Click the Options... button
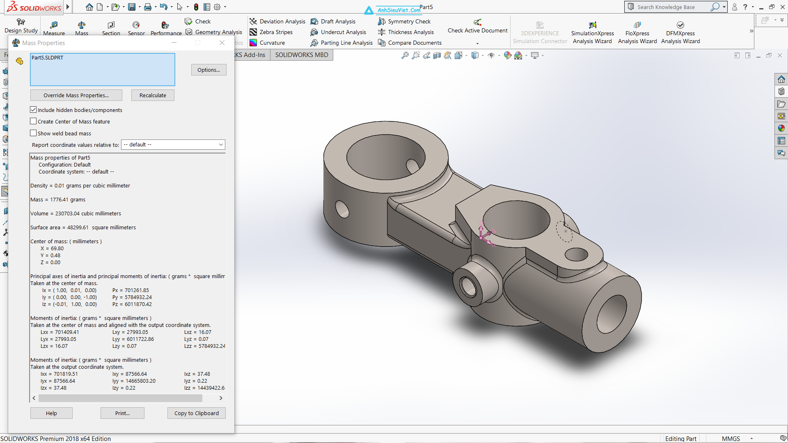This screenshot has width=788, height=443. click(208, 70)
